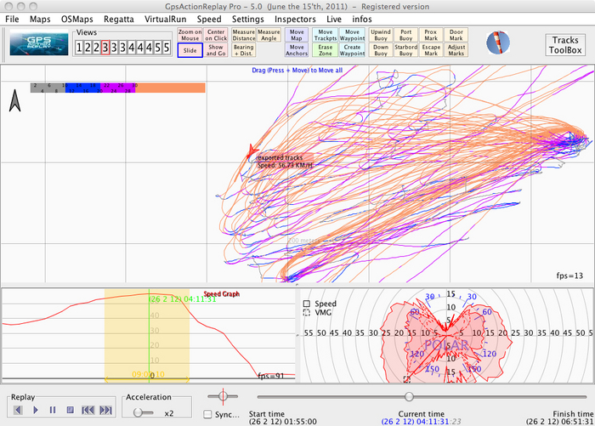
Task: Select the red boat marker on map
Action: pyautogui.click(x=252, y=152)
